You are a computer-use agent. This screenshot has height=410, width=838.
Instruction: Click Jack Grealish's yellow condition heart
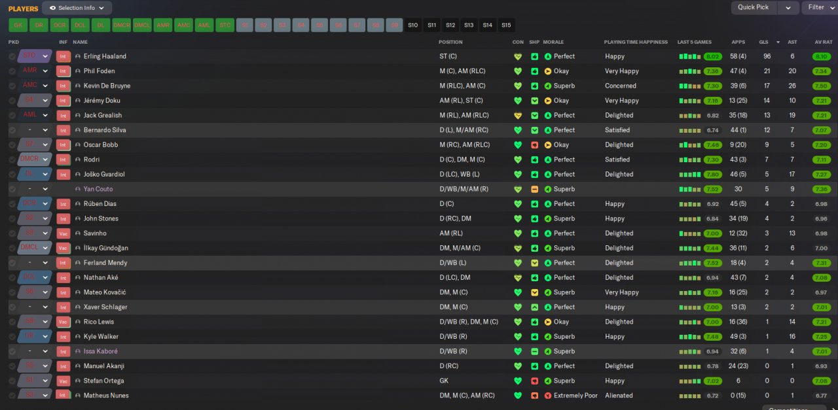(518, 116)
